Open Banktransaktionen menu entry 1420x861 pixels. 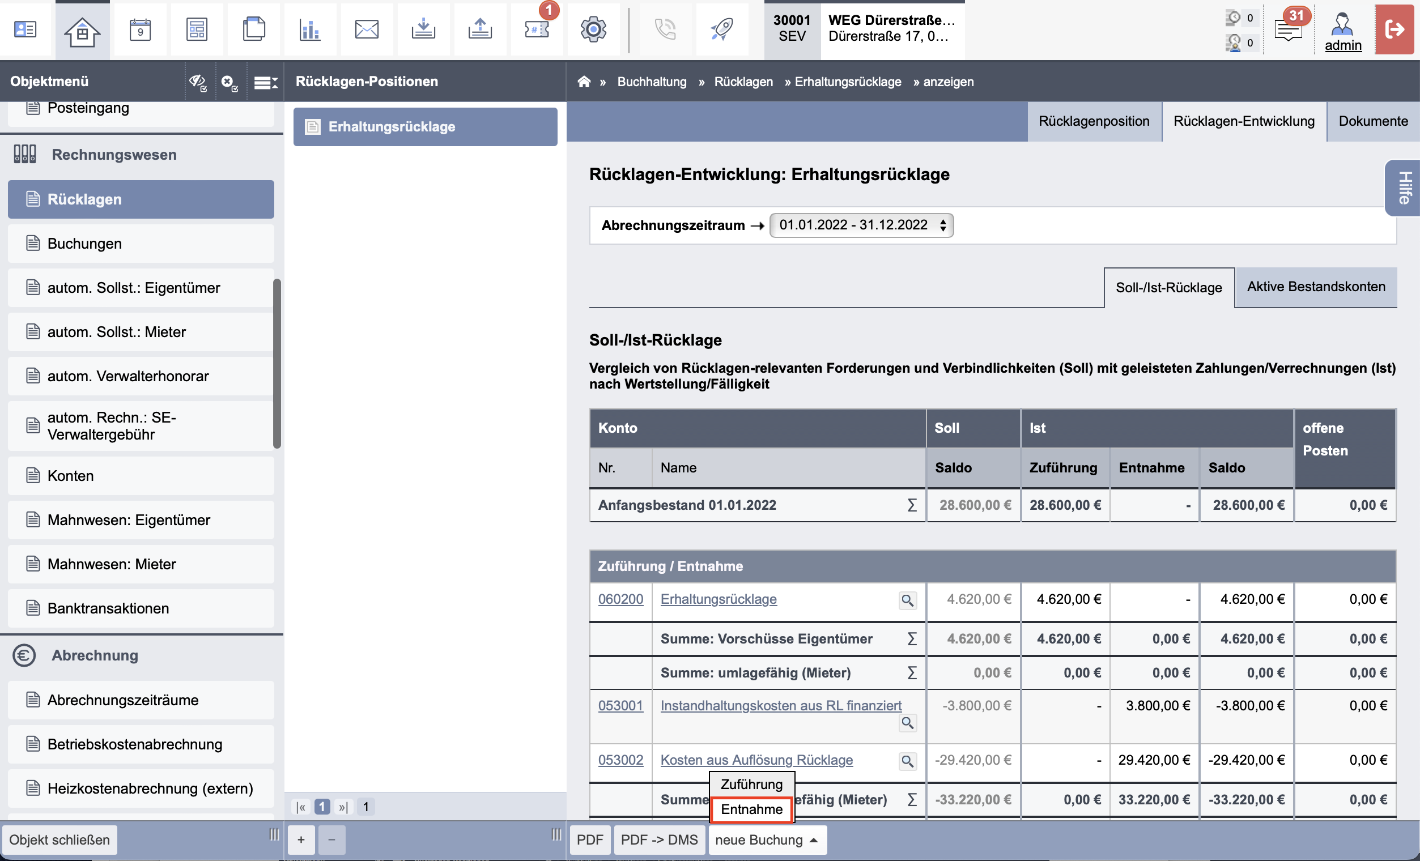[141, 608]
